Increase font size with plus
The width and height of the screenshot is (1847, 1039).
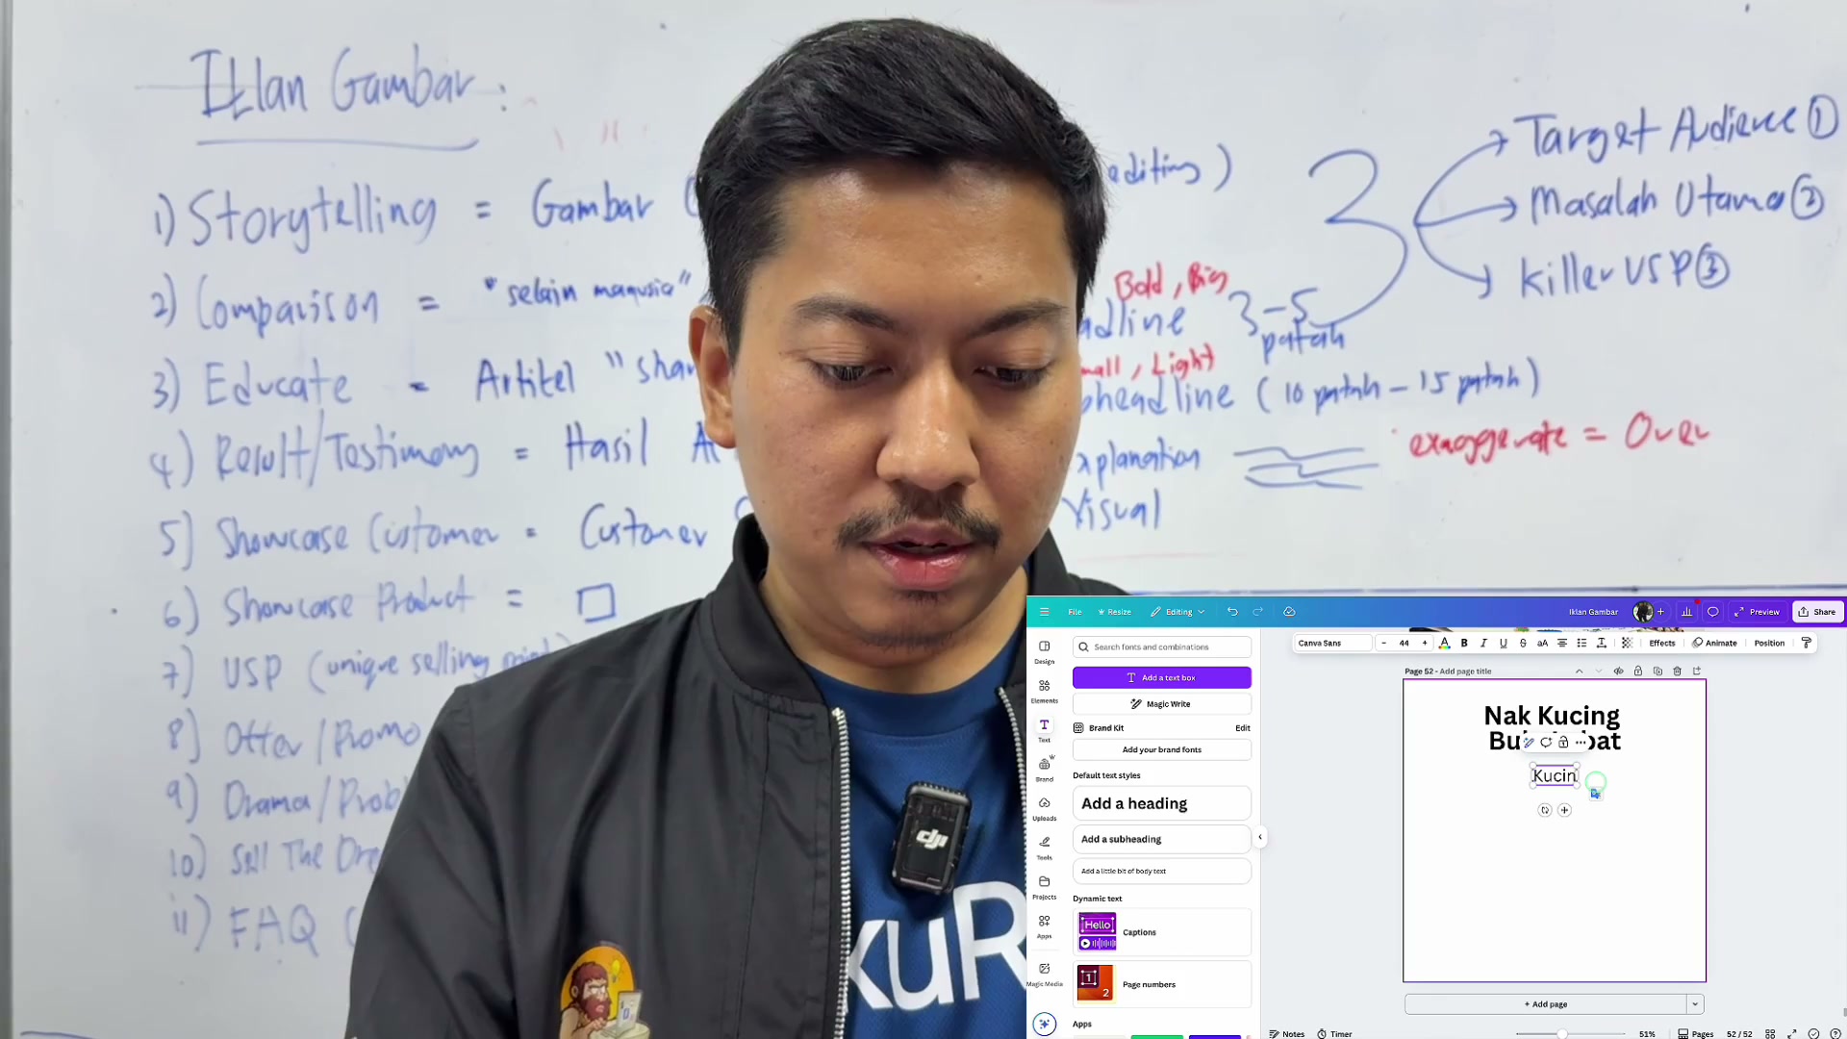(1425, 644)
